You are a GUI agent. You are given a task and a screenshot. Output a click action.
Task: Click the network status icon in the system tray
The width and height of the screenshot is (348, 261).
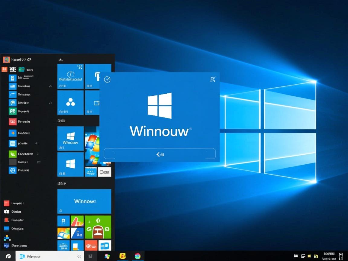tap(303, 256)
